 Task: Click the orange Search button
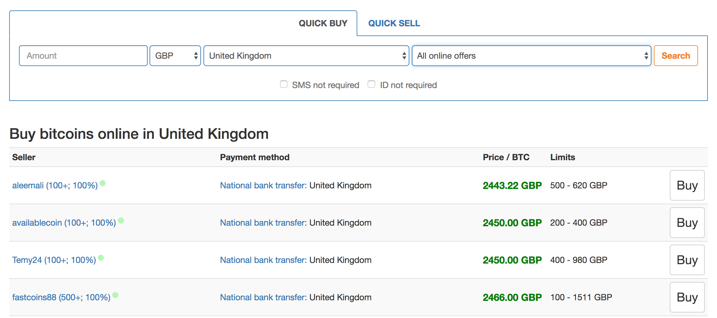tap(676, 56)
